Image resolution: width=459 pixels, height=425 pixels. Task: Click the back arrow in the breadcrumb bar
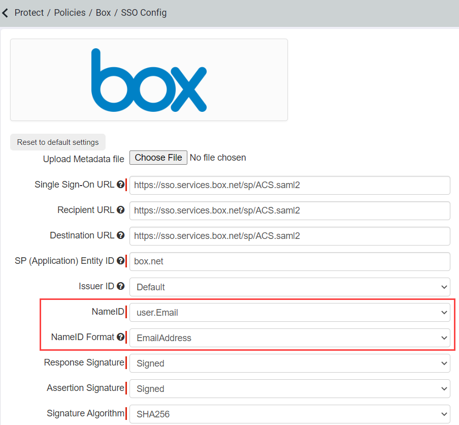click(x=6, y=13)
